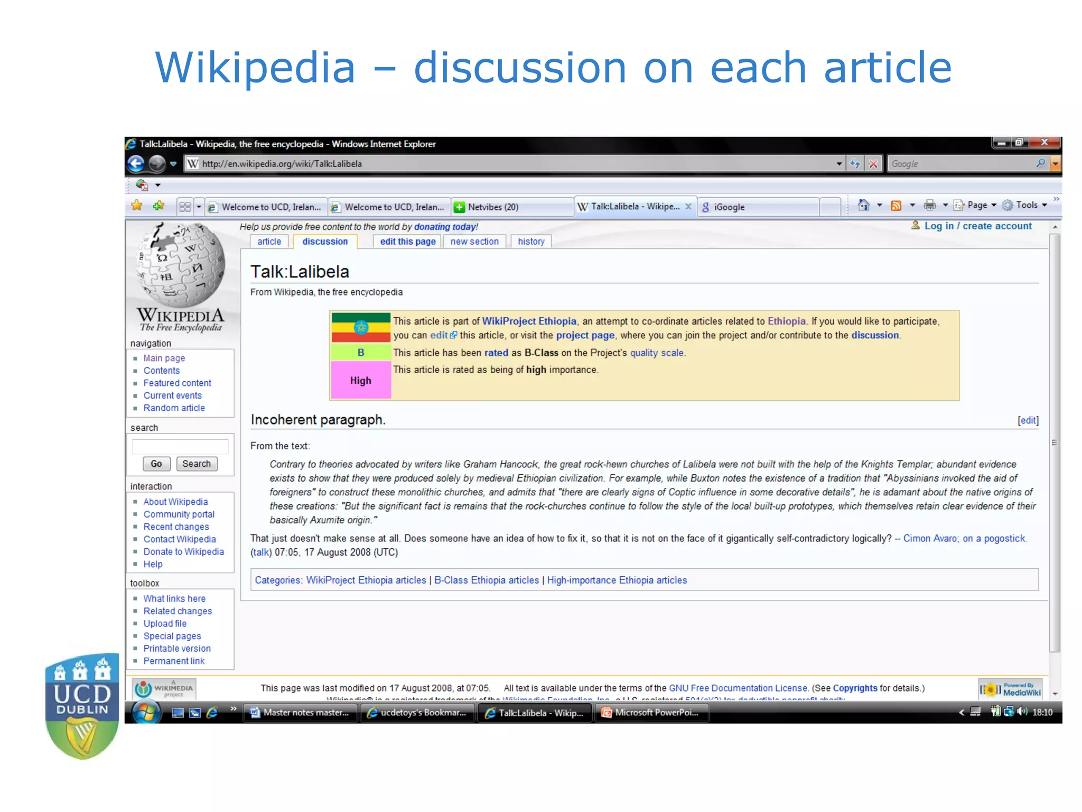
Task: Open the article tab
Action: coord(269,242)
